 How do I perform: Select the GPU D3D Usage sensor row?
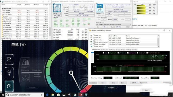(25, 39)
